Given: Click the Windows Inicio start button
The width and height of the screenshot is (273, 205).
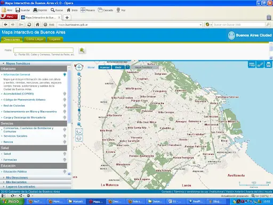Looking at the screenshot, I should (12, 201).
